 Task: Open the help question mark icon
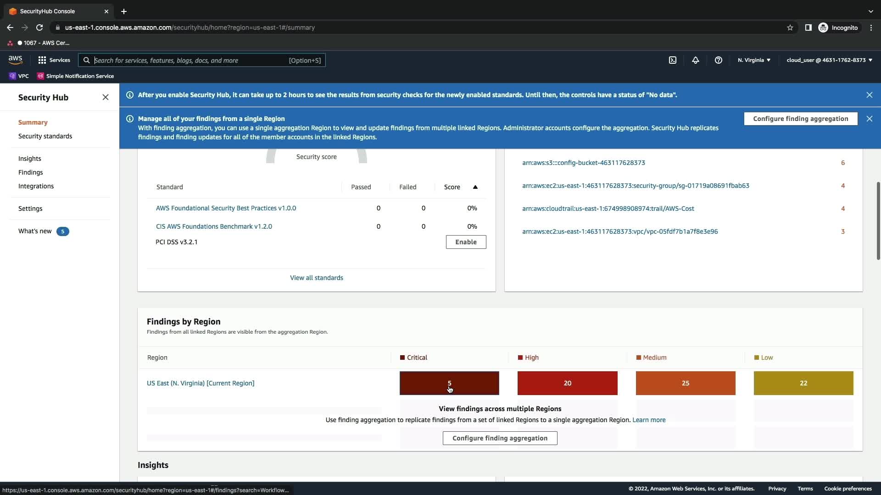(719, 60)
